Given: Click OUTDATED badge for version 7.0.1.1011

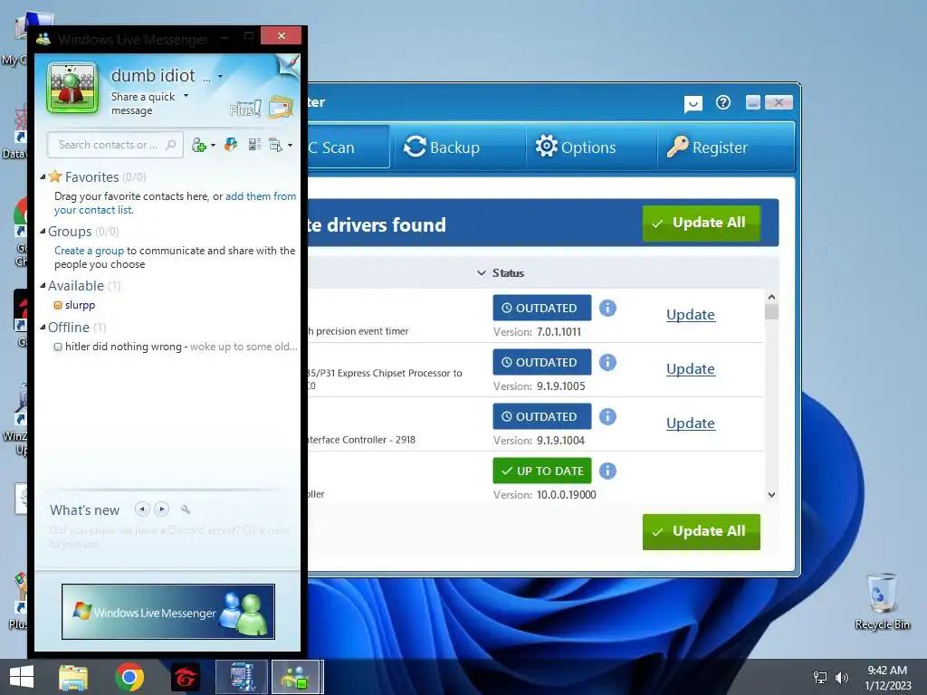Looking at the screenshot, I should tap(541, 308).
